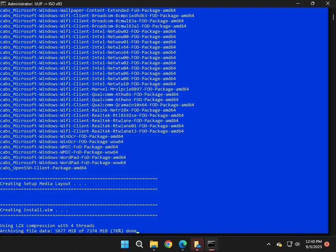This screenshot has height=252, width=336.
Task: Click the WinOcr-FOD-Package-amd64 line
Action: [x=62, y=136]
